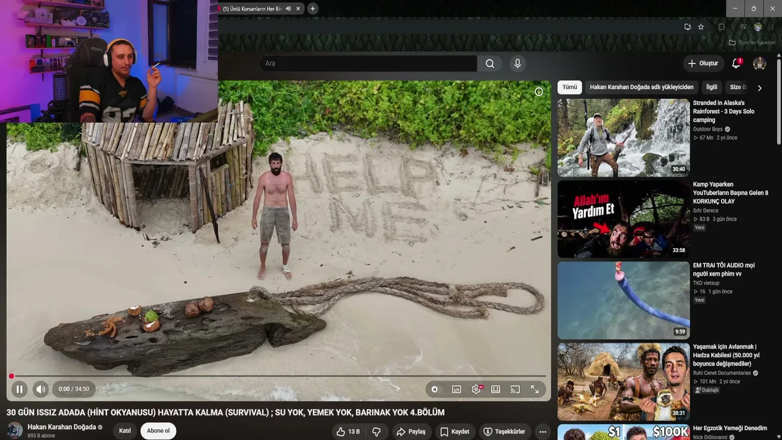This screenshot has width=782, height=440.
Task: Open the EM TRAI TÔI AUDIO video title
Action: click(x=724, y=269)
